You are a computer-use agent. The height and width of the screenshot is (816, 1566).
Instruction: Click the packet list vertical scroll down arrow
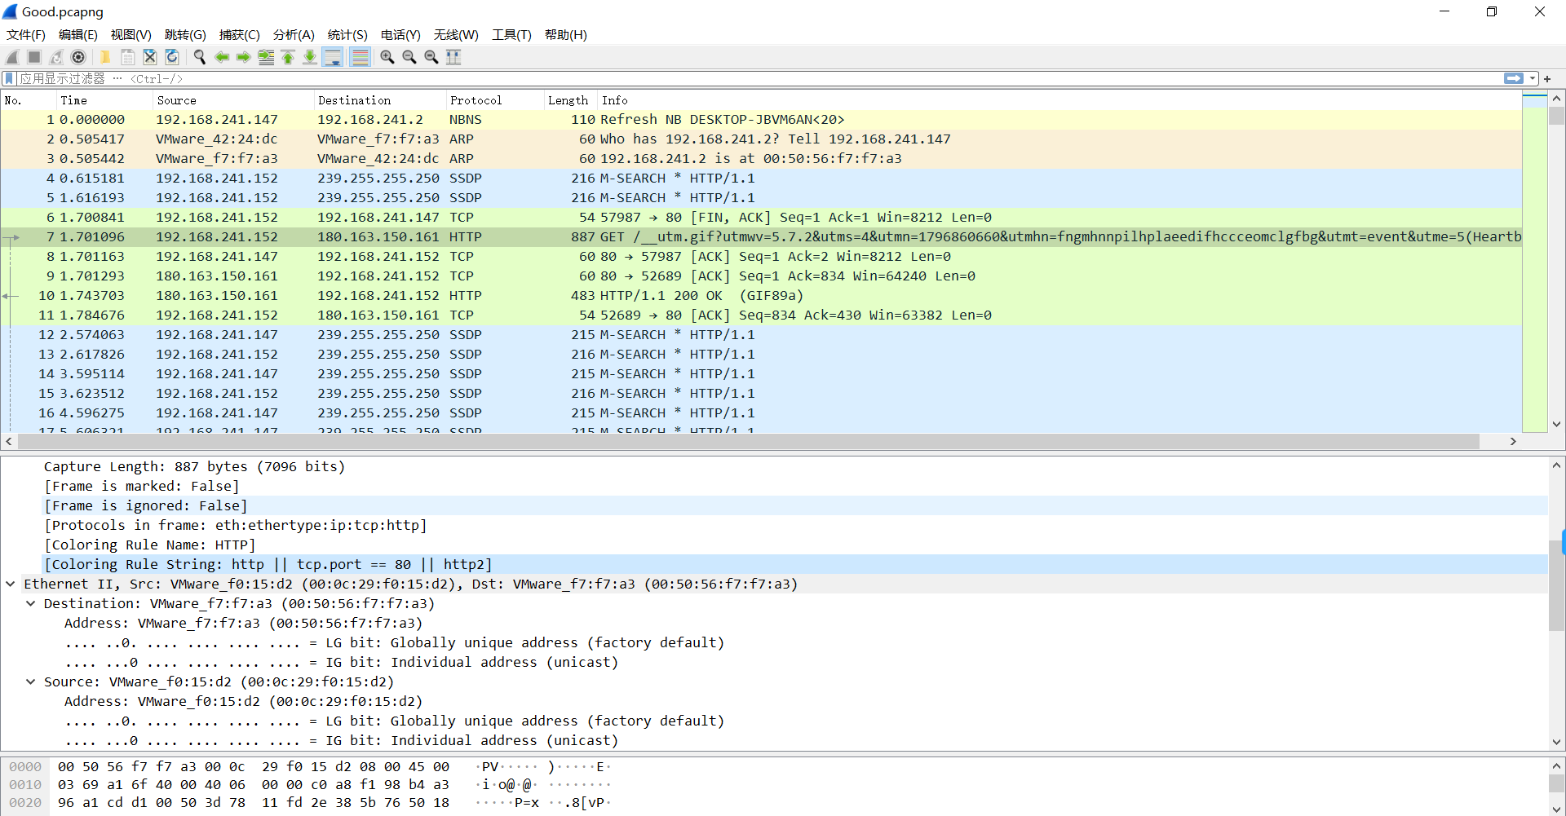[1556, 424]
